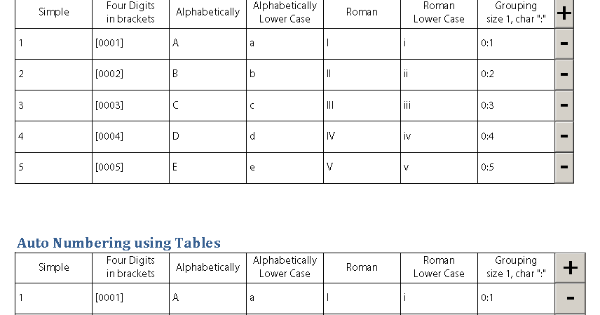Click the 'Grouping size 1' header in the first table

[x=516, y=12]
